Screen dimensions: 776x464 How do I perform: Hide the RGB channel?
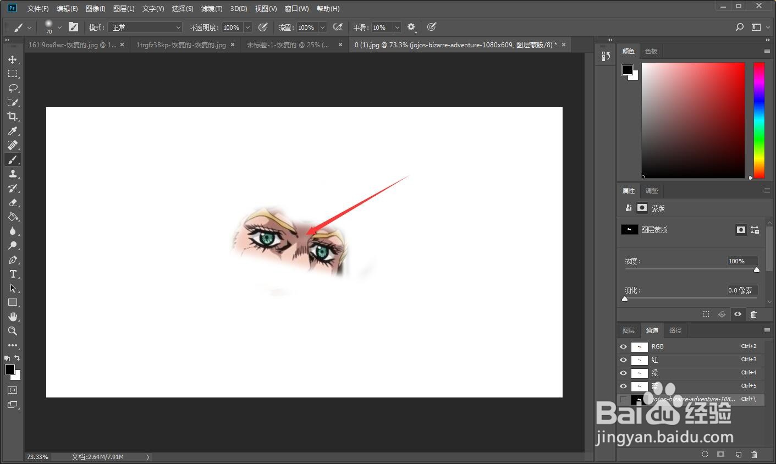tap(623, 346)
